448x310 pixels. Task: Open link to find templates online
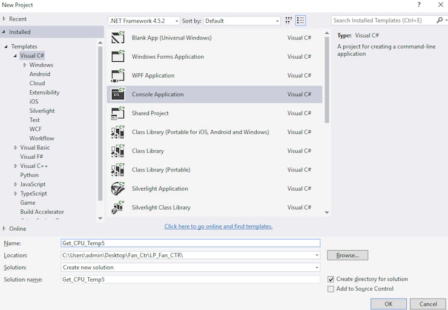click(219, 226)
